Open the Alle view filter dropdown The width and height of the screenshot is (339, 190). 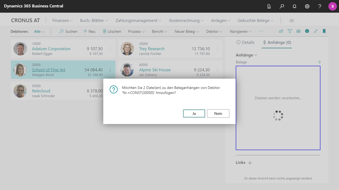click(x=39, y=31)
